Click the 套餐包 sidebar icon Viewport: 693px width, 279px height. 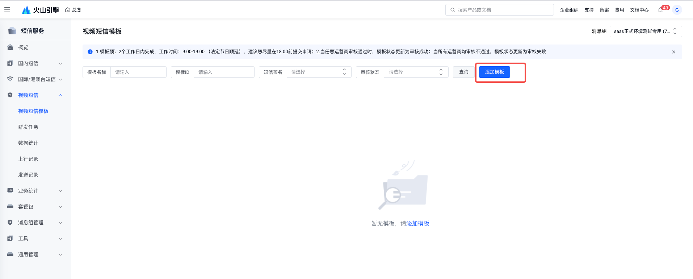[x=10, y=207]
